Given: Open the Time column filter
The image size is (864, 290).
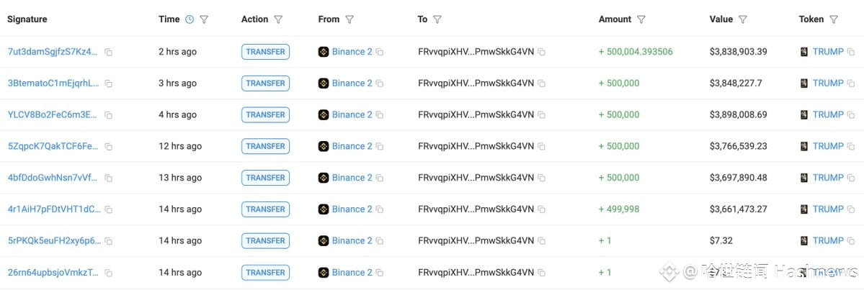Looking at the screenshot, I should (x=204, y=19).
